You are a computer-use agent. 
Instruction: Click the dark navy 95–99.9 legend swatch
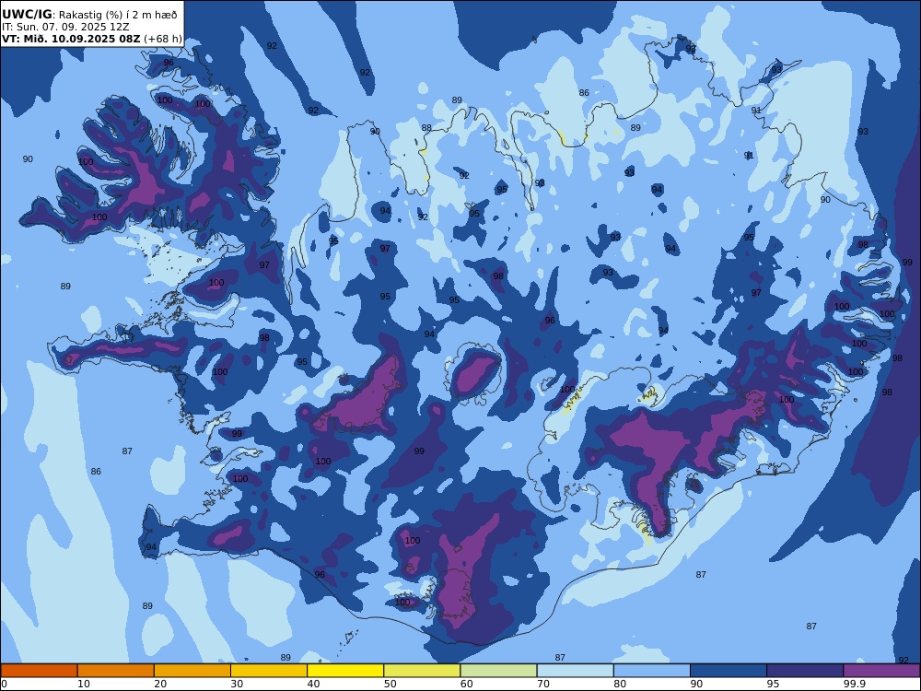(805, 671)
